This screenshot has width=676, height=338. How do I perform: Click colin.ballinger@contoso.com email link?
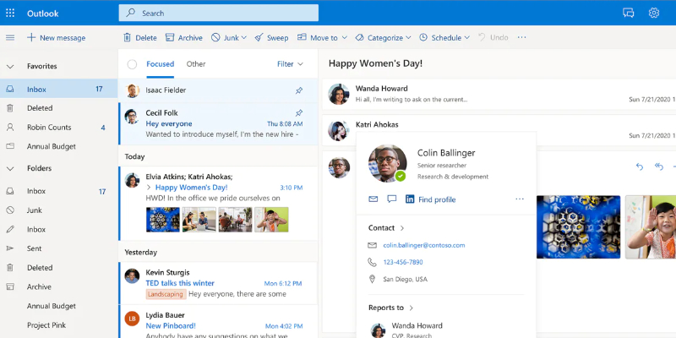423,245
